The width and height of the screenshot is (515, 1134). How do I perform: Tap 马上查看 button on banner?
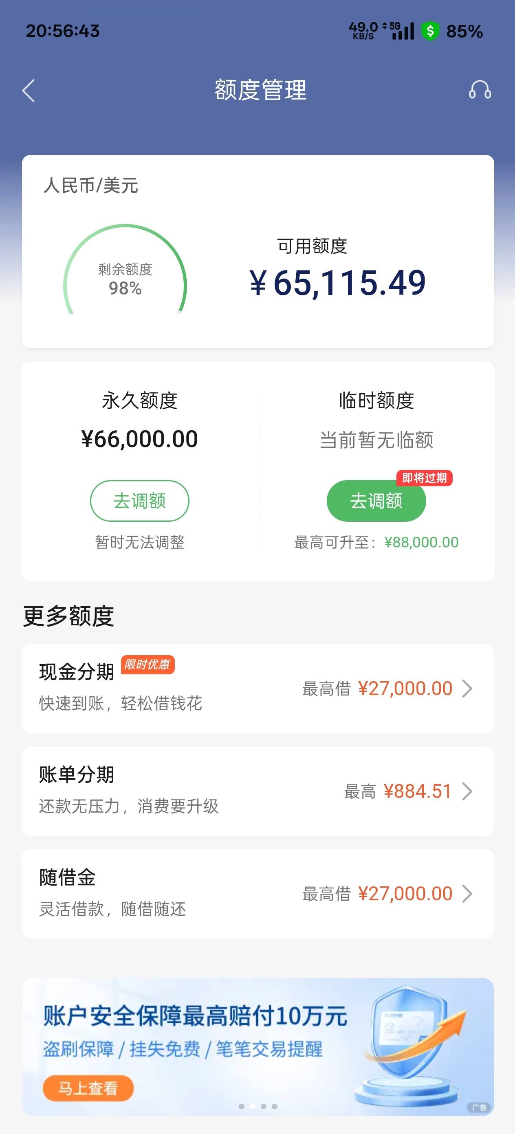[x=88, y=1088]
